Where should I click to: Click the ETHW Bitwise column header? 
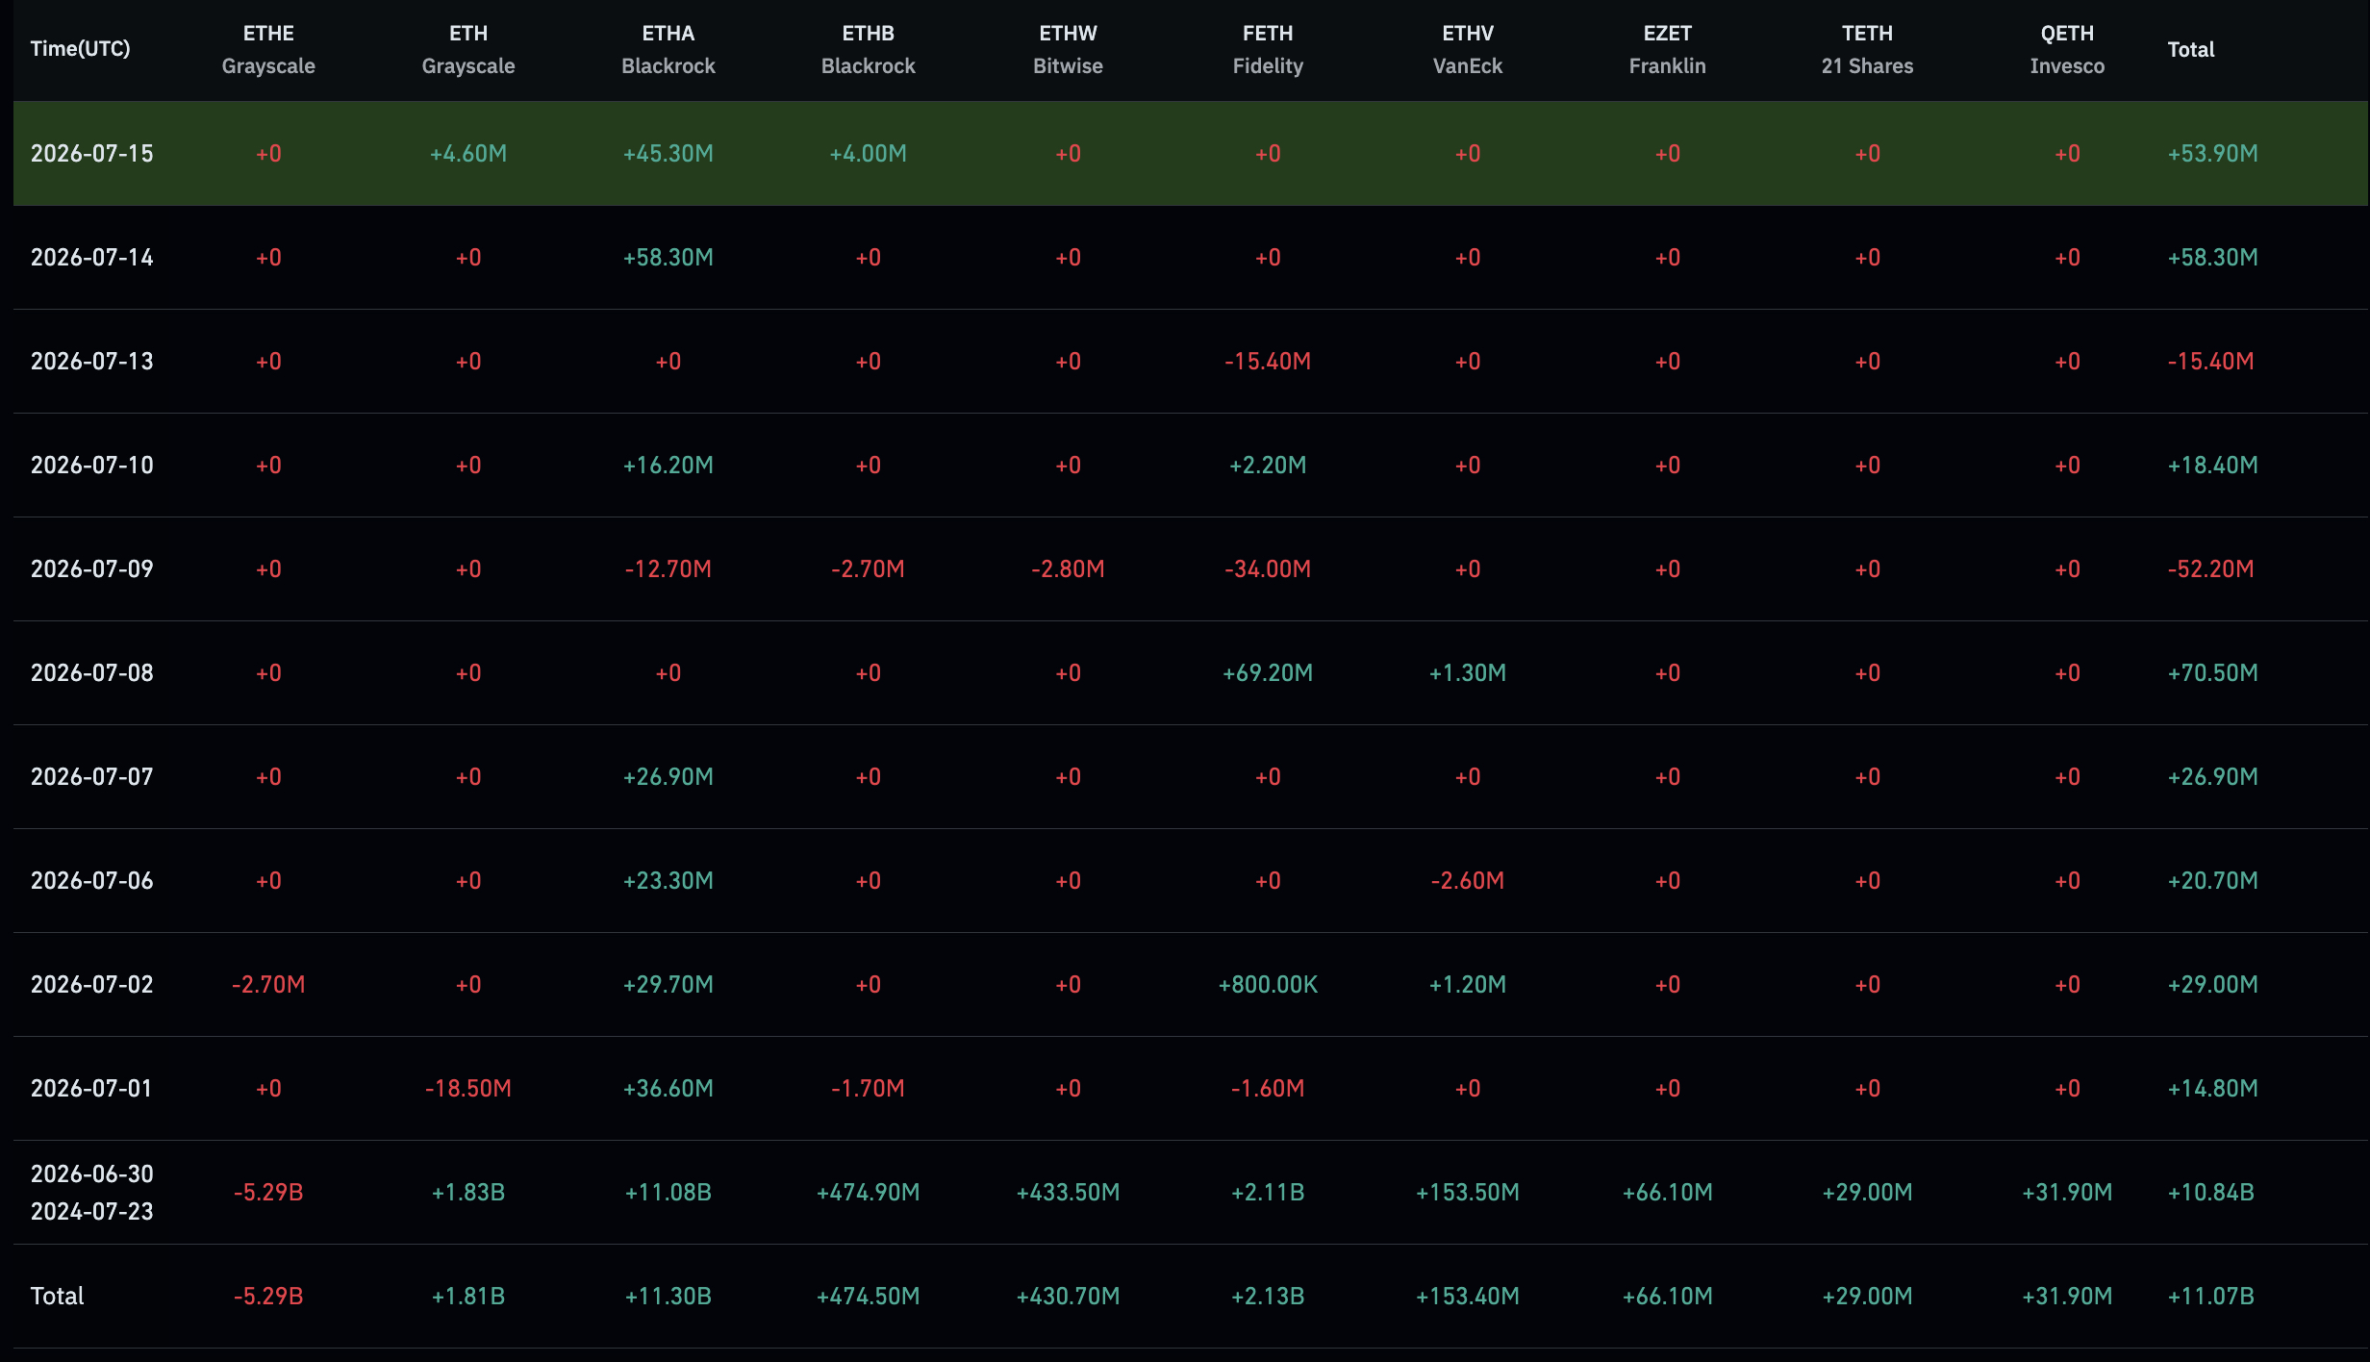1068,49
